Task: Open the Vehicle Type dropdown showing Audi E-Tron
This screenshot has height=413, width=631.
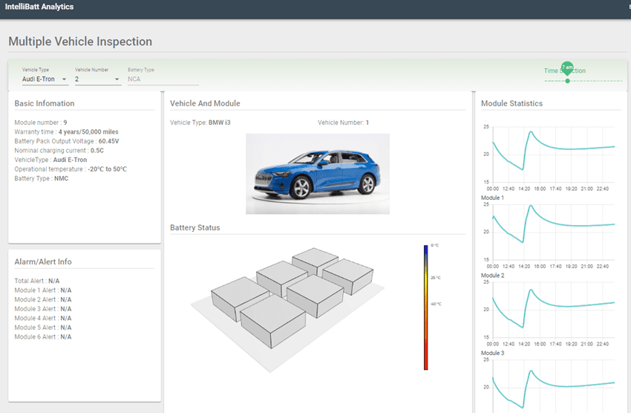Action: pos(45,79)
